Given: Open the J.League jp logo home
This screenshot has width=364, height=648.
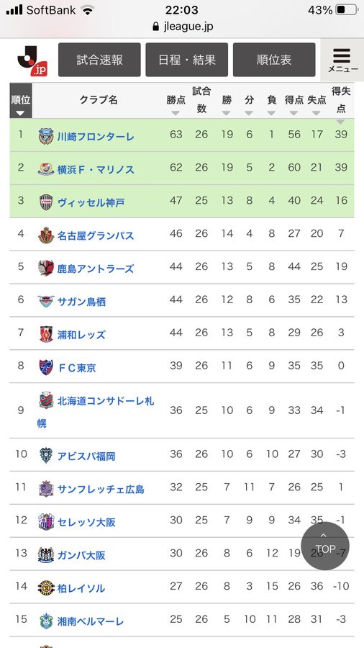Looking at the screenshot, I should tap(32, 60).
